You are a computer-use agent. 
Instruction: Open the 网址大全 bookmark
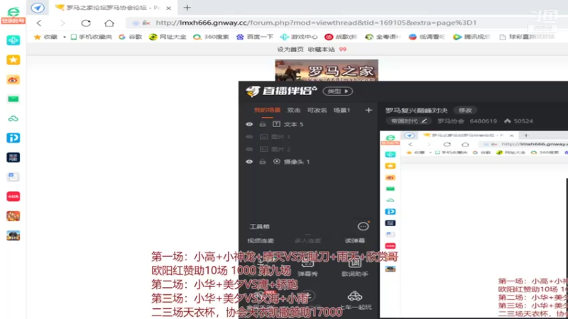pyautogui.click(x=168, y=37)
